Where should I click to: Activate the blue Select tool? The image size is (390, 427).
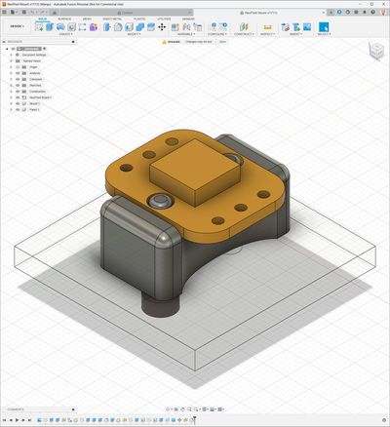pos(324,26)
